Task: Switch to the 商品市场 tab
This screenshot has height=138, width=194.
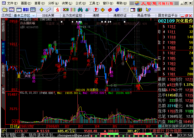Action: click(144, 16)
